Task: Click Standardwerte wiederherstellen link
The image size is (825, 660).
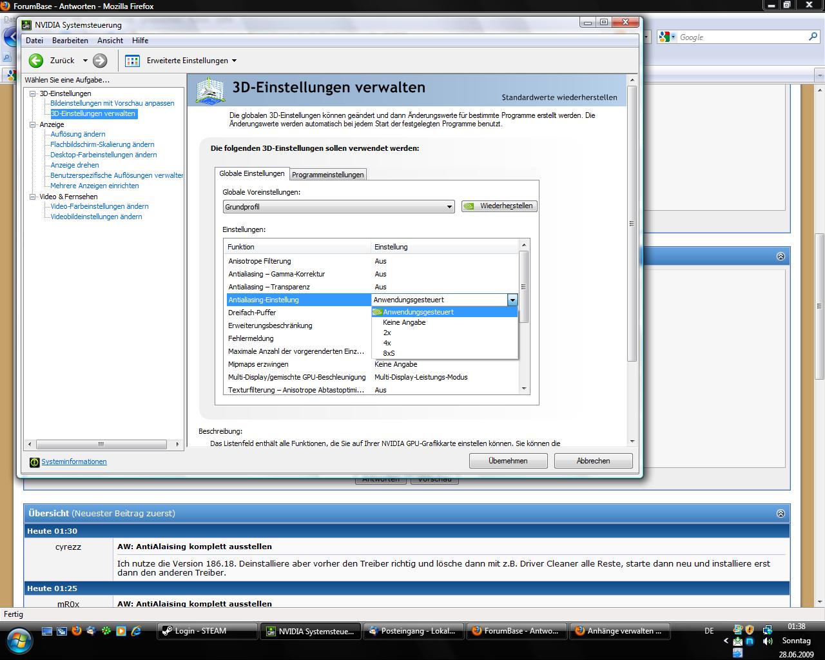Action: [559, 97]
